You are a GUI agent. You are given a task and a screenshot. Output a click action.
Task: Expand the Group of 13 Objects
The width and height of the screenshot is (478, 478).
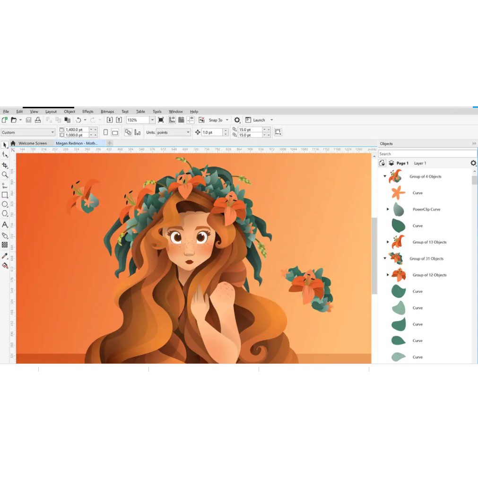(x=388, y=242)
